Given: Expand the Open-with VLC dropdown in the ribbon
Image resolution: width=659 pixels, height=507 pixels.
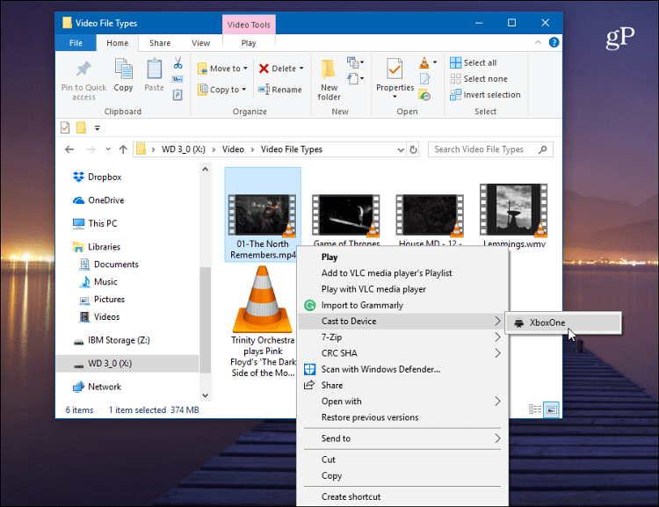Looking at the screenshot, I should pos(435,62).
